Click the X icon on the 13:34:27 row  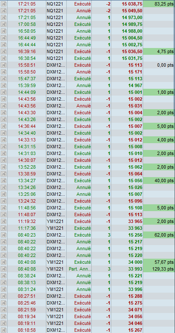pyautogui.click(x=3, y=181)
